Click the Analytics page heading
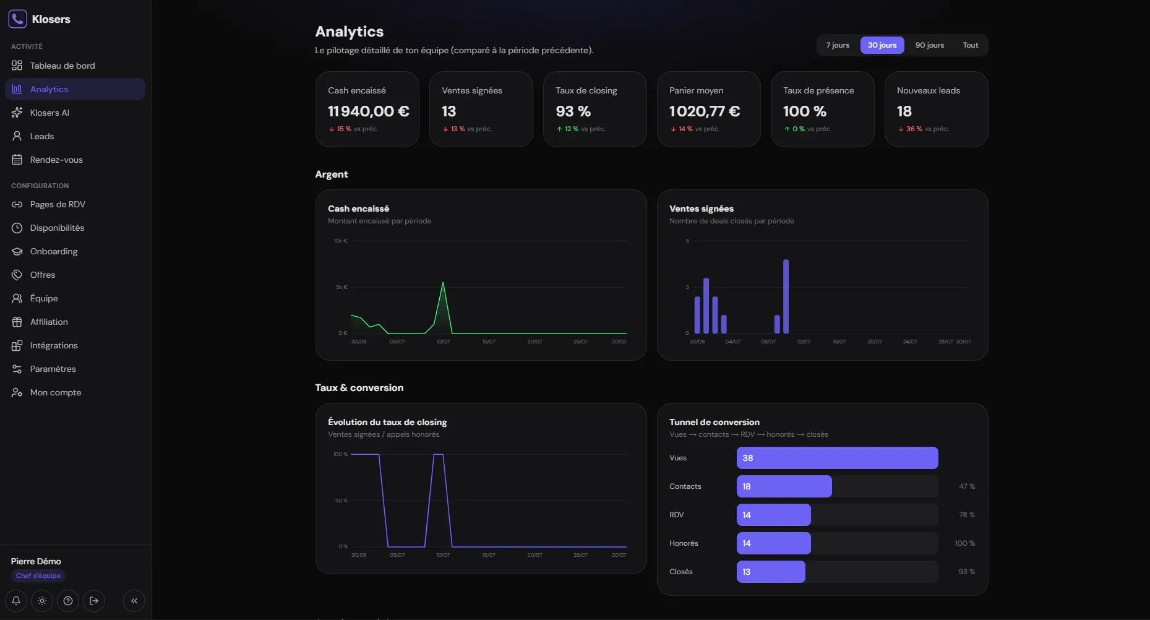This screenshot has width=1150, height=620. (x=350, y=32)
